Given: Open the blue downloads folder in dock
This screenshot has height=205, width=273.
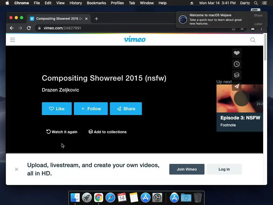Looking at the screenshot, I should coord(186,198).
